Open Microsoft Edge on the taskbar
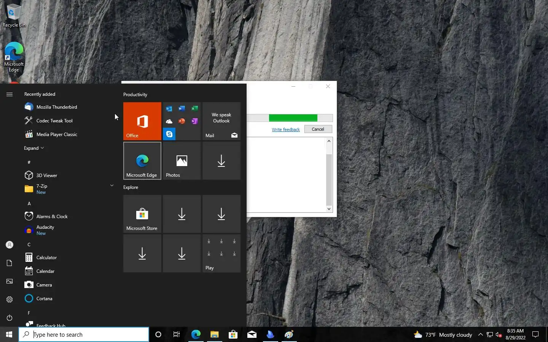548x342 pixels. (x=196, y=334)
